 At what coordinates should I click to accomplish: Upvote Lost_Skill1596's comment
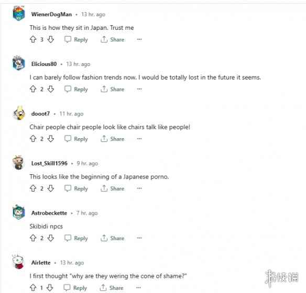coord(33,188)
